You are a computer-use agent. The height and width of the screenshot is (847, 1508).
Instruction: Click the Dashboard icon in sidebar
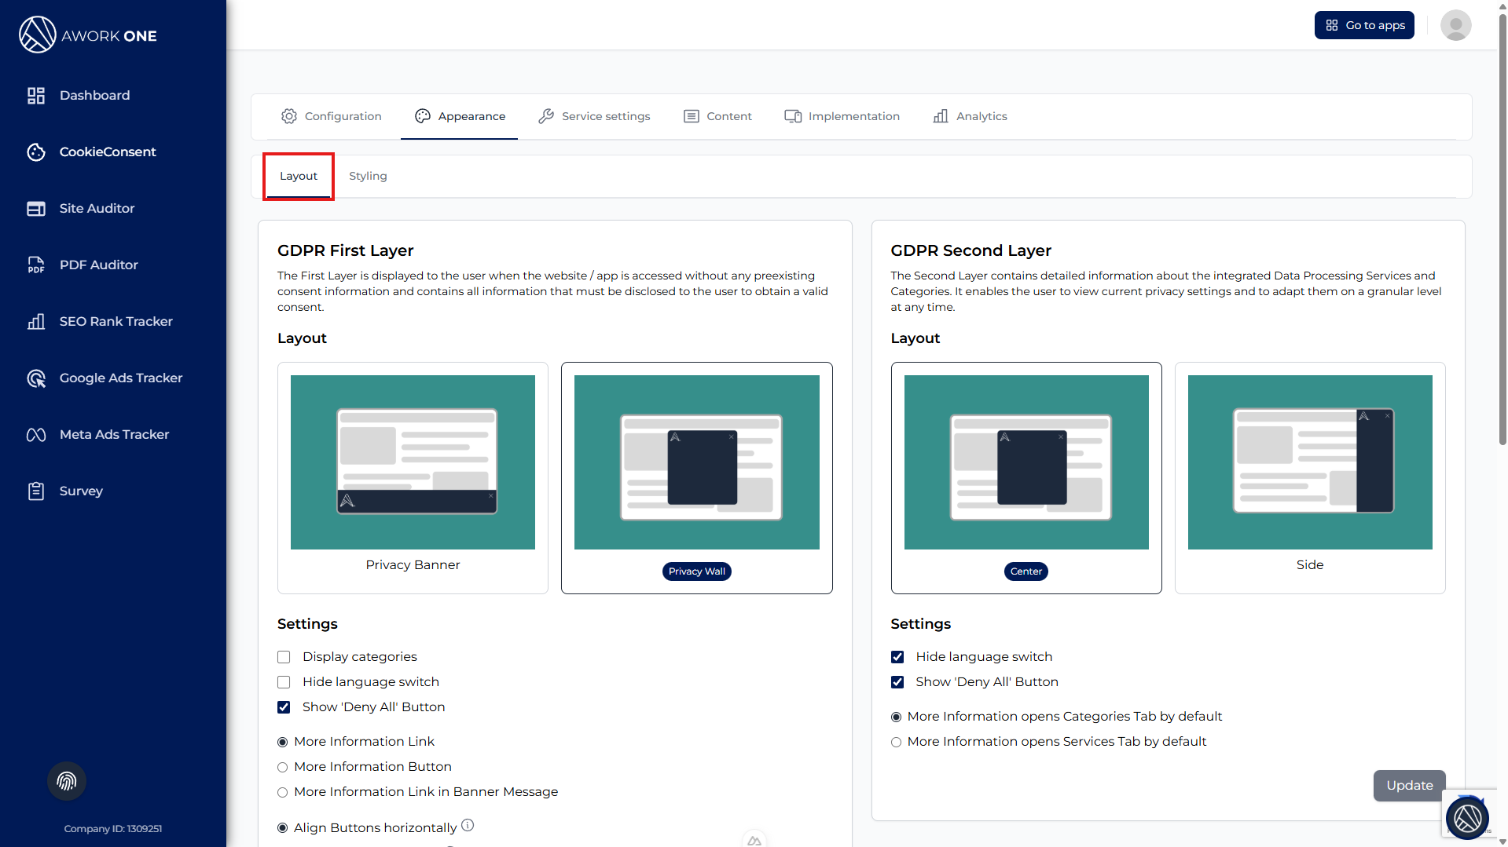coord(36,96)
